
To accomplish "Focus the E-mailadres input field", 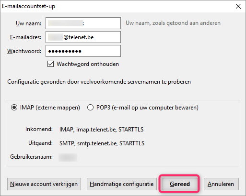I will click(83, 37).
